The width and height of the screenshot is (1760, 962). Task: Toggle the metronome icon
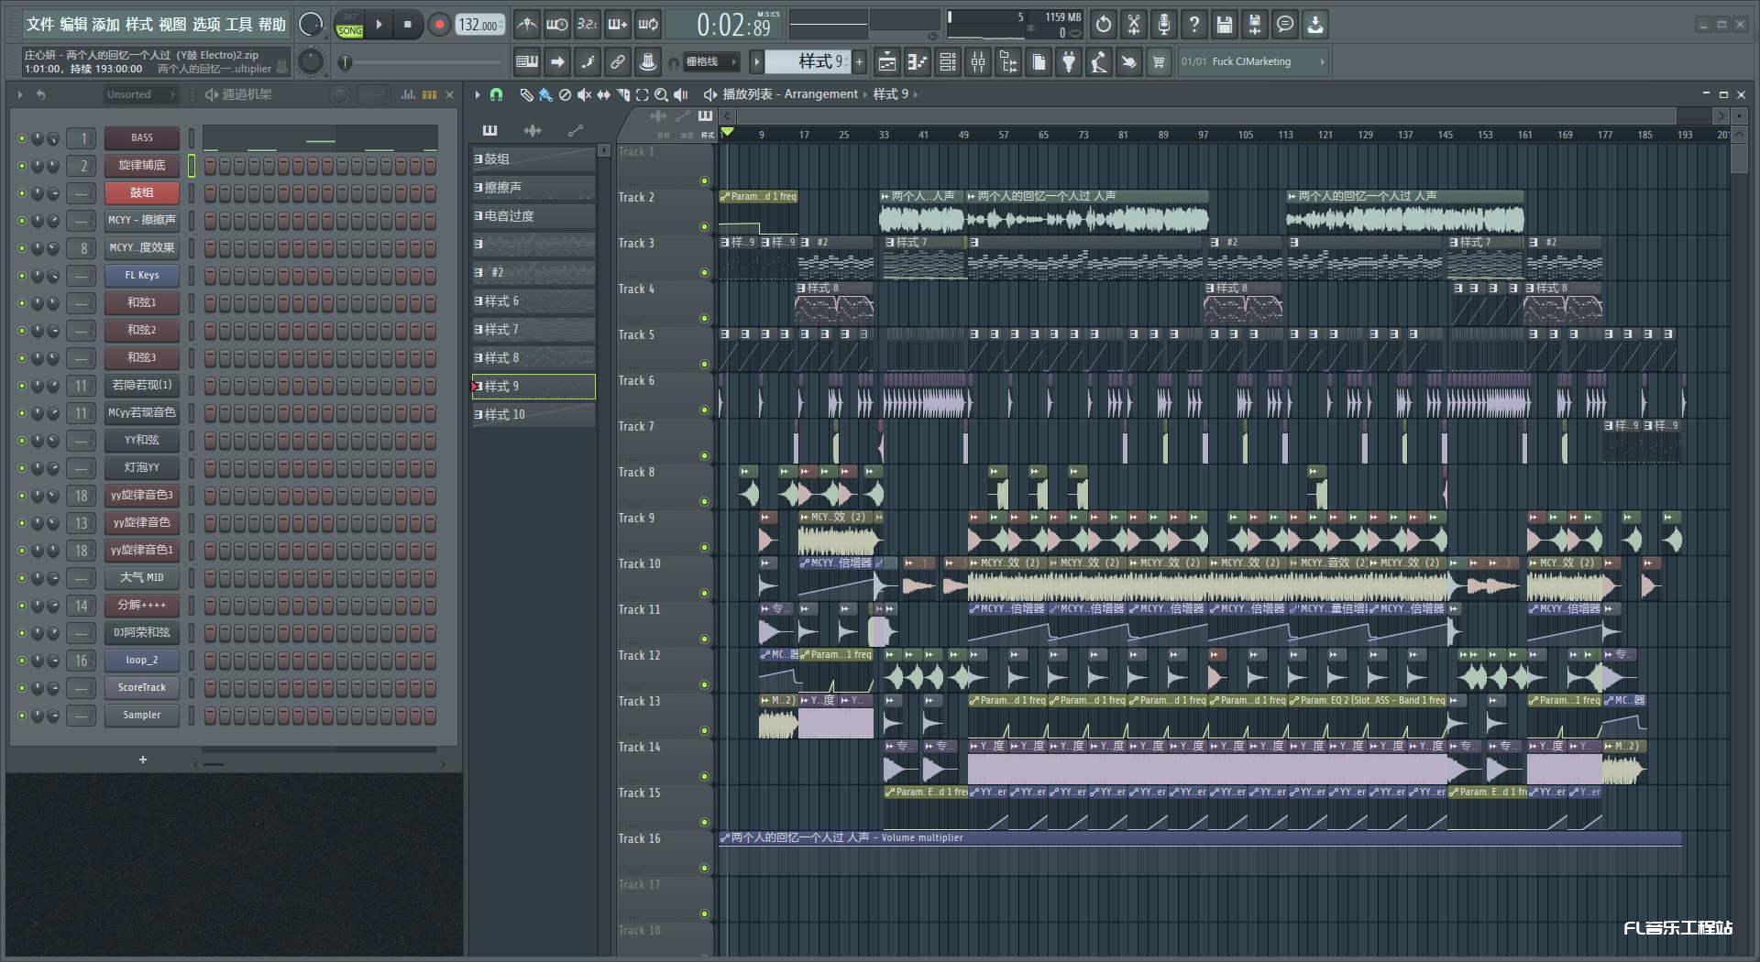pyautogui.click(x=526, y=25)
